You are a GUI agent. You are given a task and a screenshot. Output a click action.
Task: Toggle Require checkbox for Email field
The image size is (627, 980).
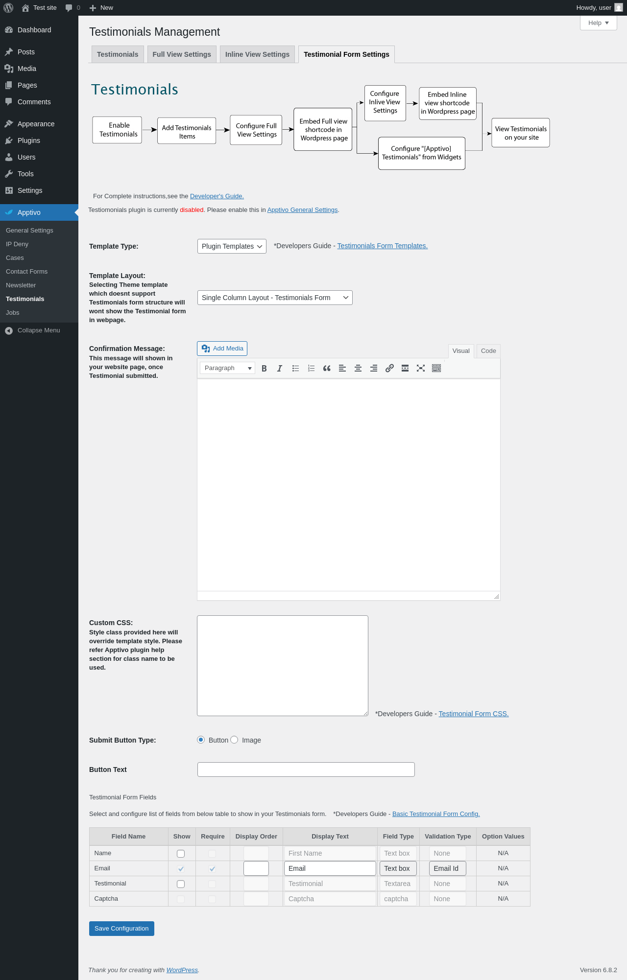[x=212, y=869]
